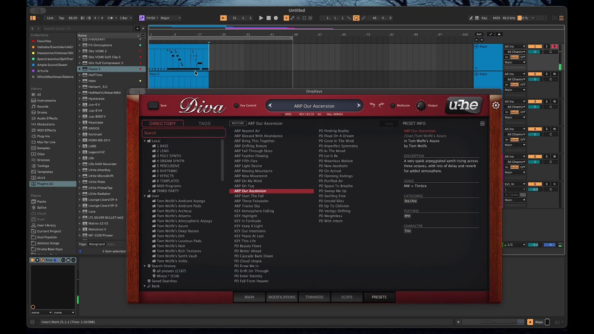Open Diva preset info hamburger menu
This screenshot has width=594, height=334.
482,123
